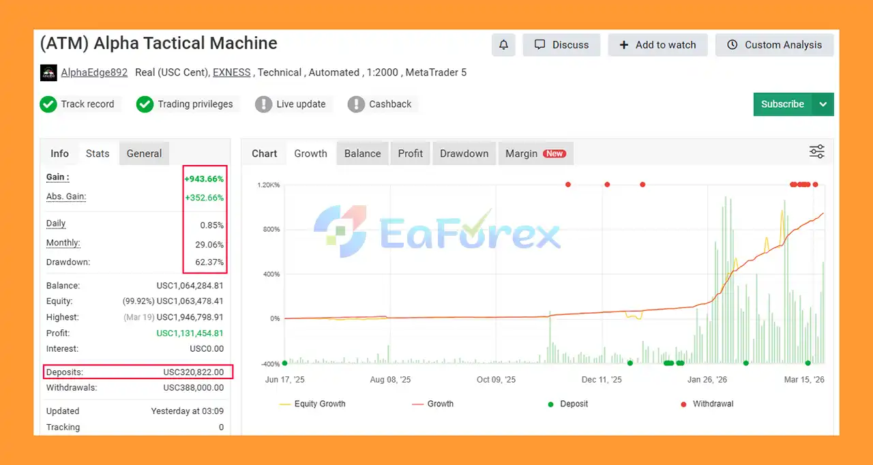This screenshot has height=465, width=873.
Task: Expand the Gain metric details
Action: [57, 177]
